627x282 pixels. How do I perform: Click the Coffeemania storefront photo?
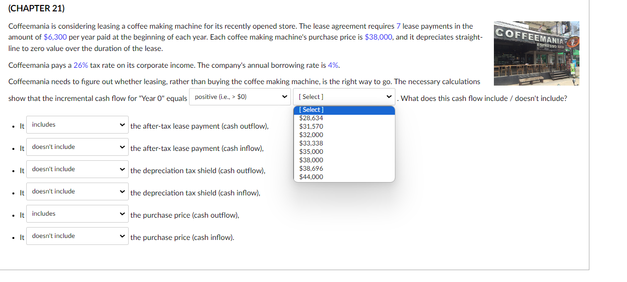[536, 53]
